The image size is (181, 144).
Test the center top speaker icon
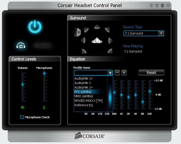click(97, 27)
